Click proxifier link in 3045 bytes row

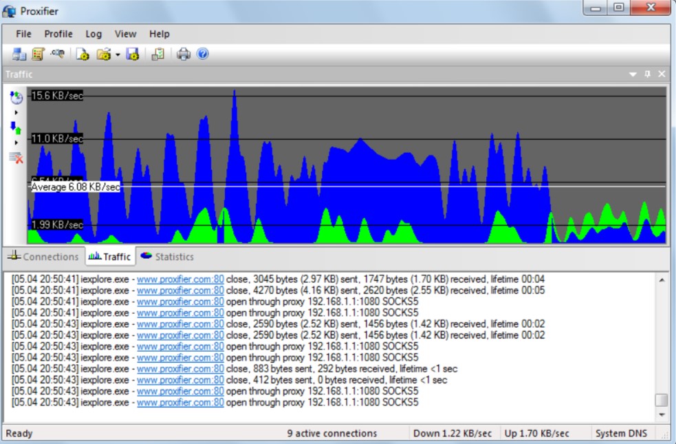(x=180, y=279)
